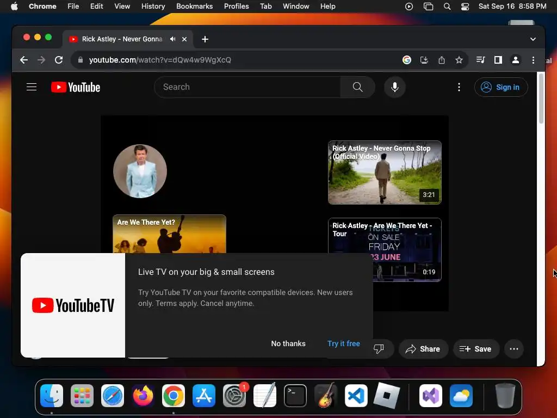The image size is (557, 418).
Task: Open the Never Gonna Stop video thumbnail
Action: coord(385,173)
